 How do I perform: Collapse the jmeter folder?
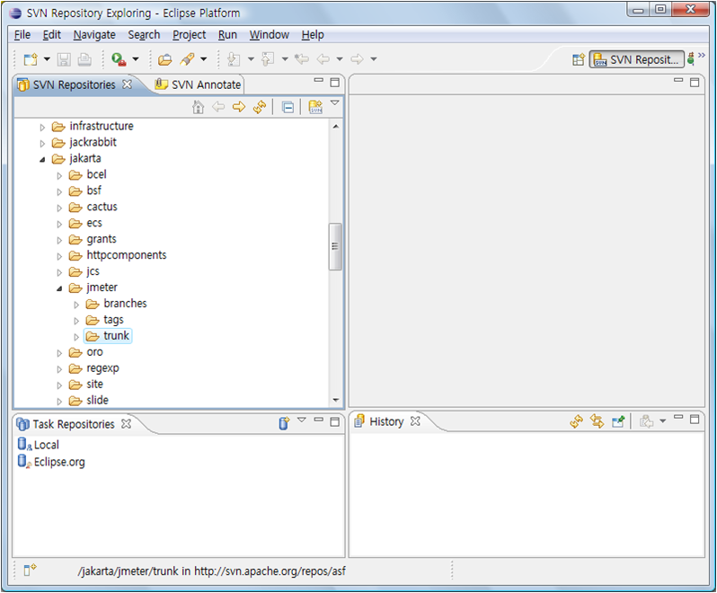(59, 288)
